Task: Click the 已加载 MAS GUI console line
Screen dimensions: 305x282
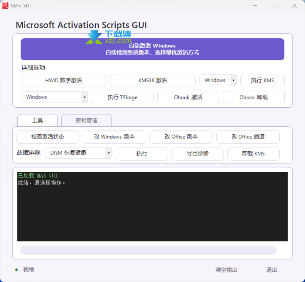Action: point(38,176)
